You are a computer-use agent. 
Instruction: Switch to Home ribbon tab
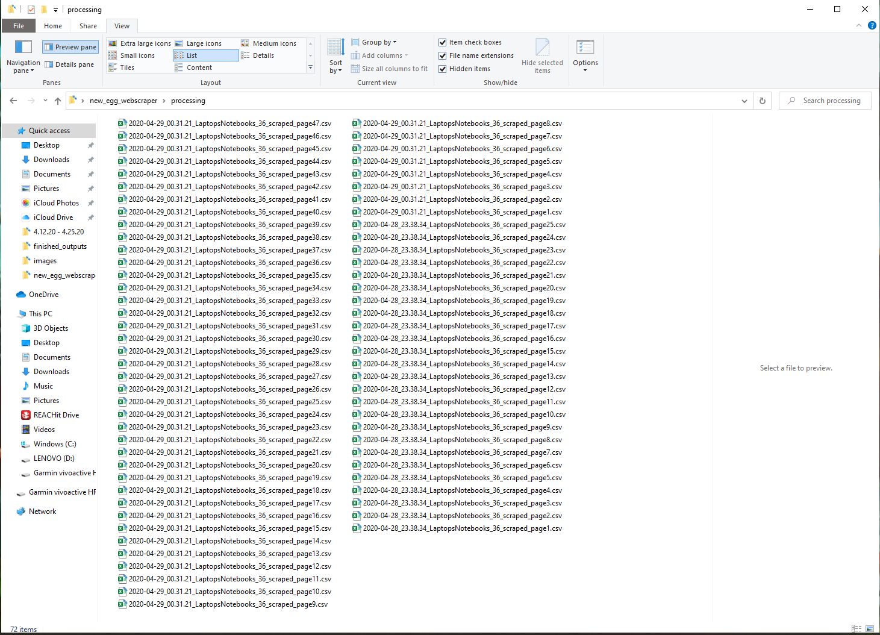53,26
